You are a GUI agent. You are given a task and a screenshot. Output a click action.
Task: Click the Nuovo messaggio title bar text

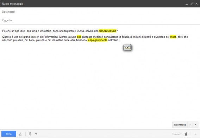(x=12, y=4)
